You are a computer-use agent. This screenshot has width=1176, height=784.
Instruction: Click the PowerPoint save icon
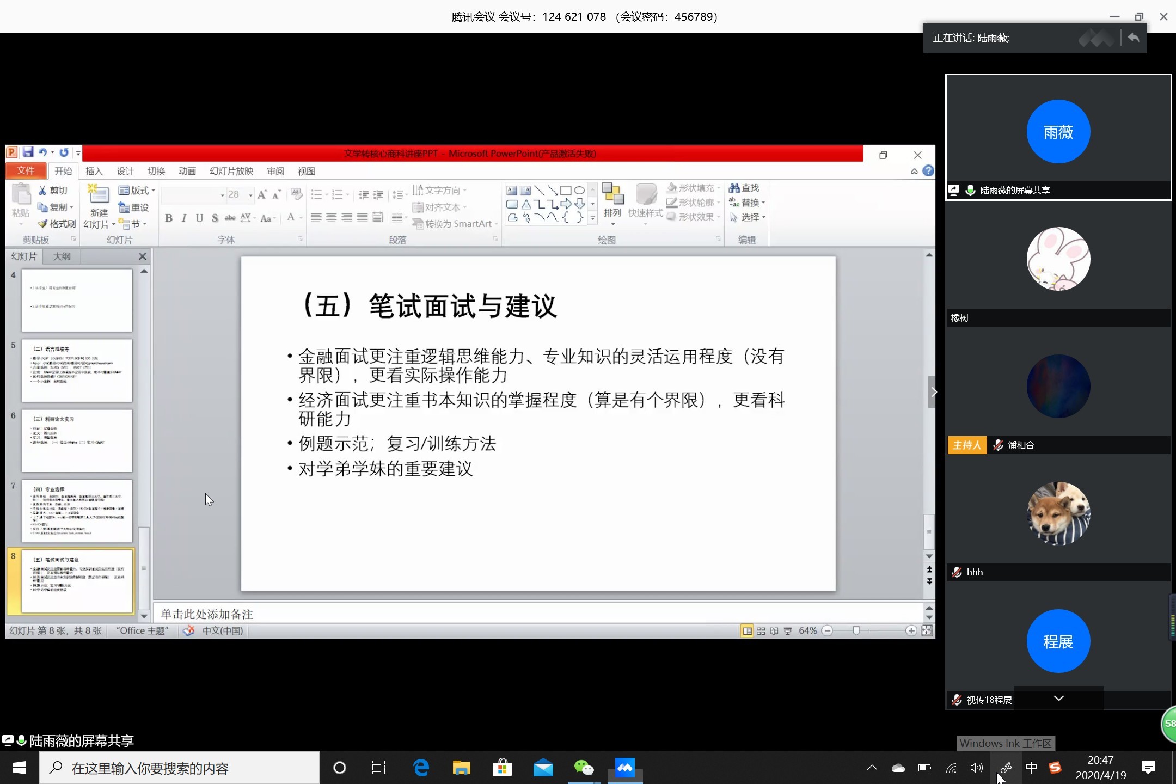pos(28,152)
